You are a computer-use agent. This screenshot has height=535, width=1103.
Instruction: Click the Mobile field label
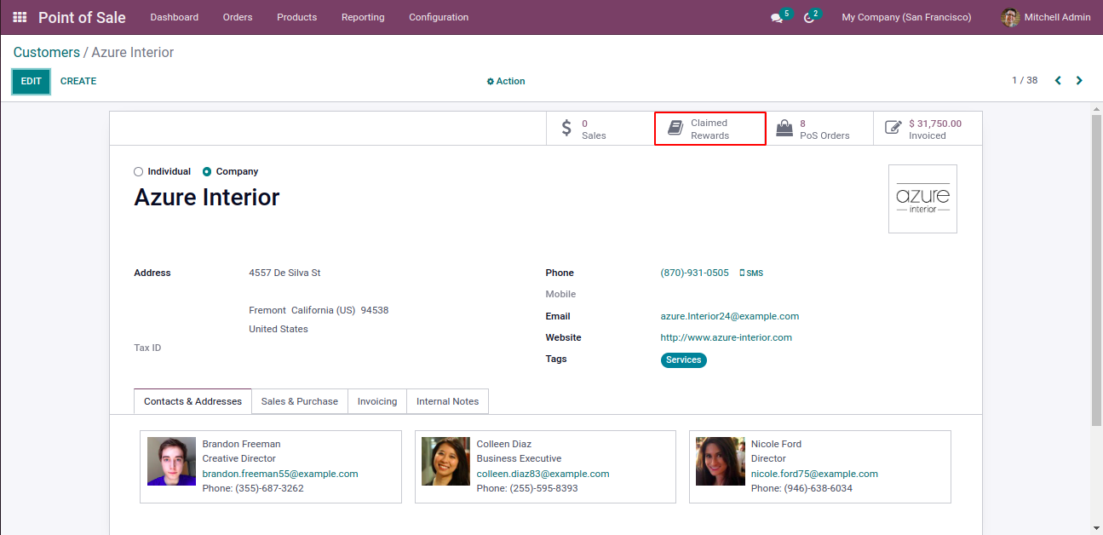pyautogui.click(x=561, y=295)
